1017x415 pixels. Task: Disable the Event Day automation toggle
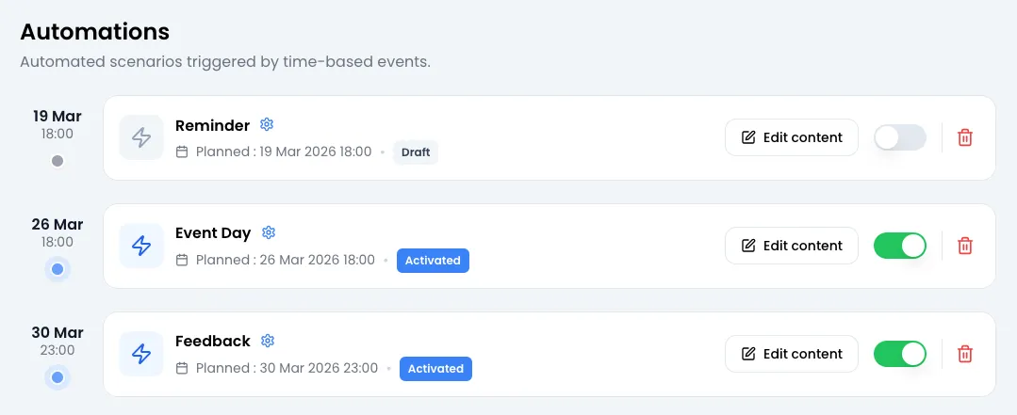click(900, 246)
